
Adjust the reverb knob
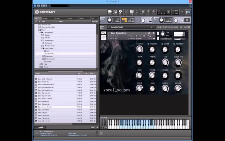(152, 75)
